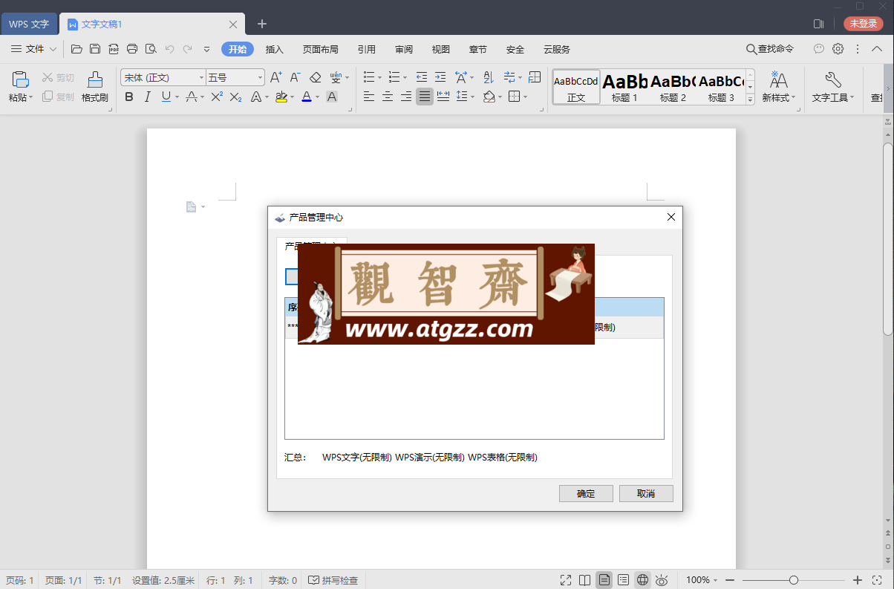
Task: Click the Format Painter (格式刷) tool
Action: [95, 86]
